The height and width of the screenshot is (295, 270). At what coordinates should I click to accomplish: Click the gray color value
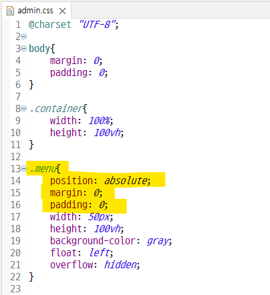coord(158,241)
